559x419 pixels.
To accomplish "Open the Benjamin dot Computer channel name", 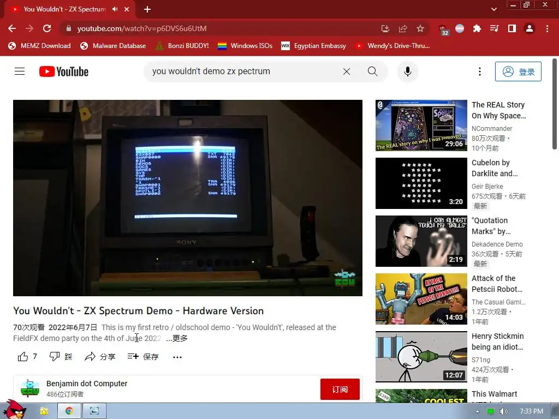I will coord(87,384).
